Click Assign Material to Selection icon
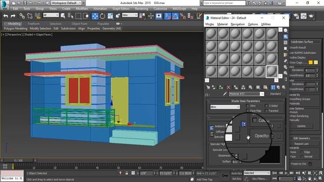 tap(221, 87)
